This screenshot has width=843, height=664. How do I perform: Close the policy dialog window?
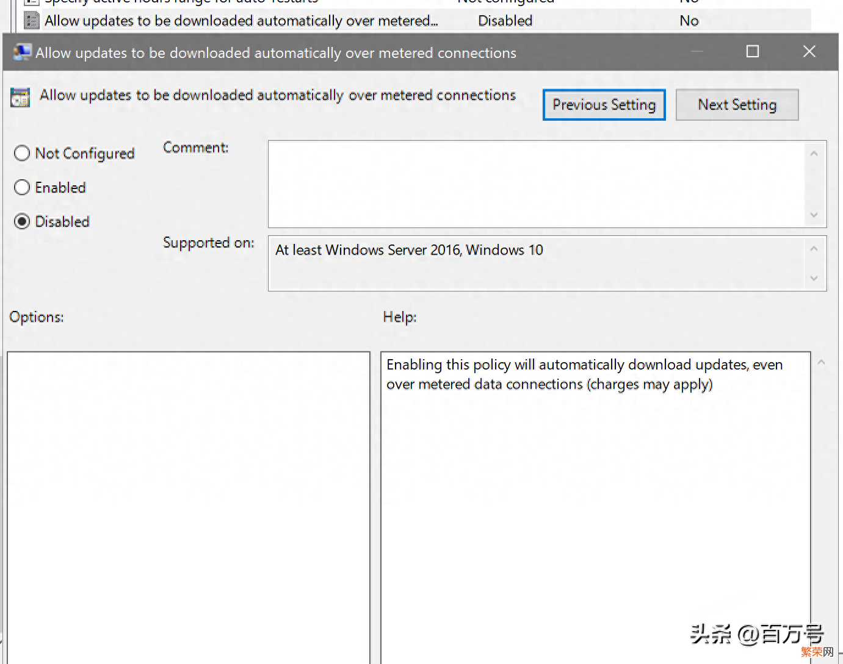(809, 52)
